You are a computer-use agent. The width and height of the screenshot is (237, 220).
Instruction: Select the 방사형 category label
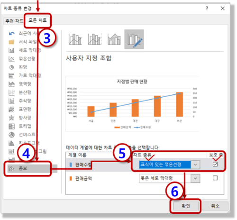(x=25, y=118)
